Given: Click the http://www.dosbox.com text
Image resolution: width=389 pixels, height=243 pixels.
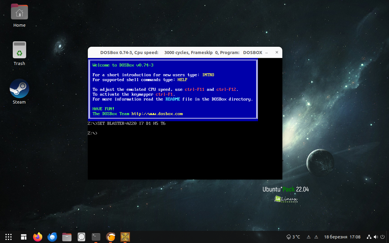Looking at the screenshot, I should 157,114.
